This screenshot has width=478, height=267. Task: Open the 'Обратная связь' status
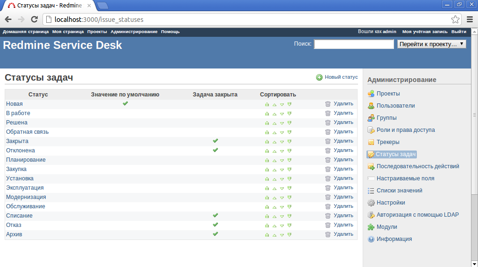27,132
